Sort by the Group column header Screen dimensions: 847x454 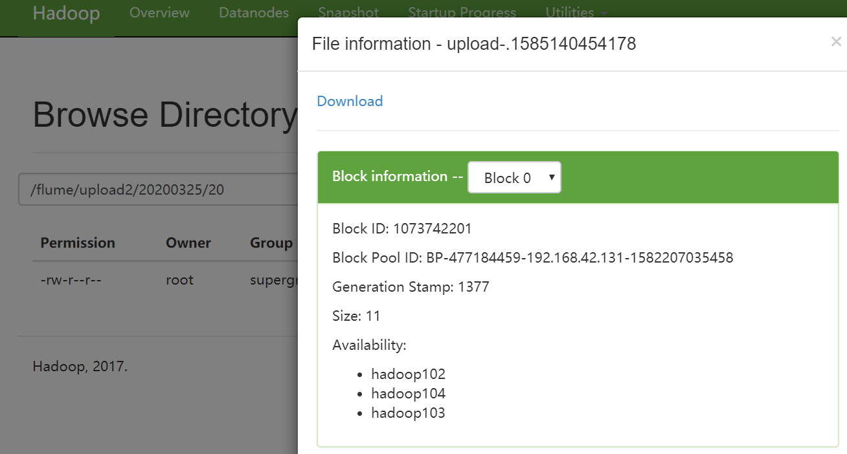[x=271, y=243]
